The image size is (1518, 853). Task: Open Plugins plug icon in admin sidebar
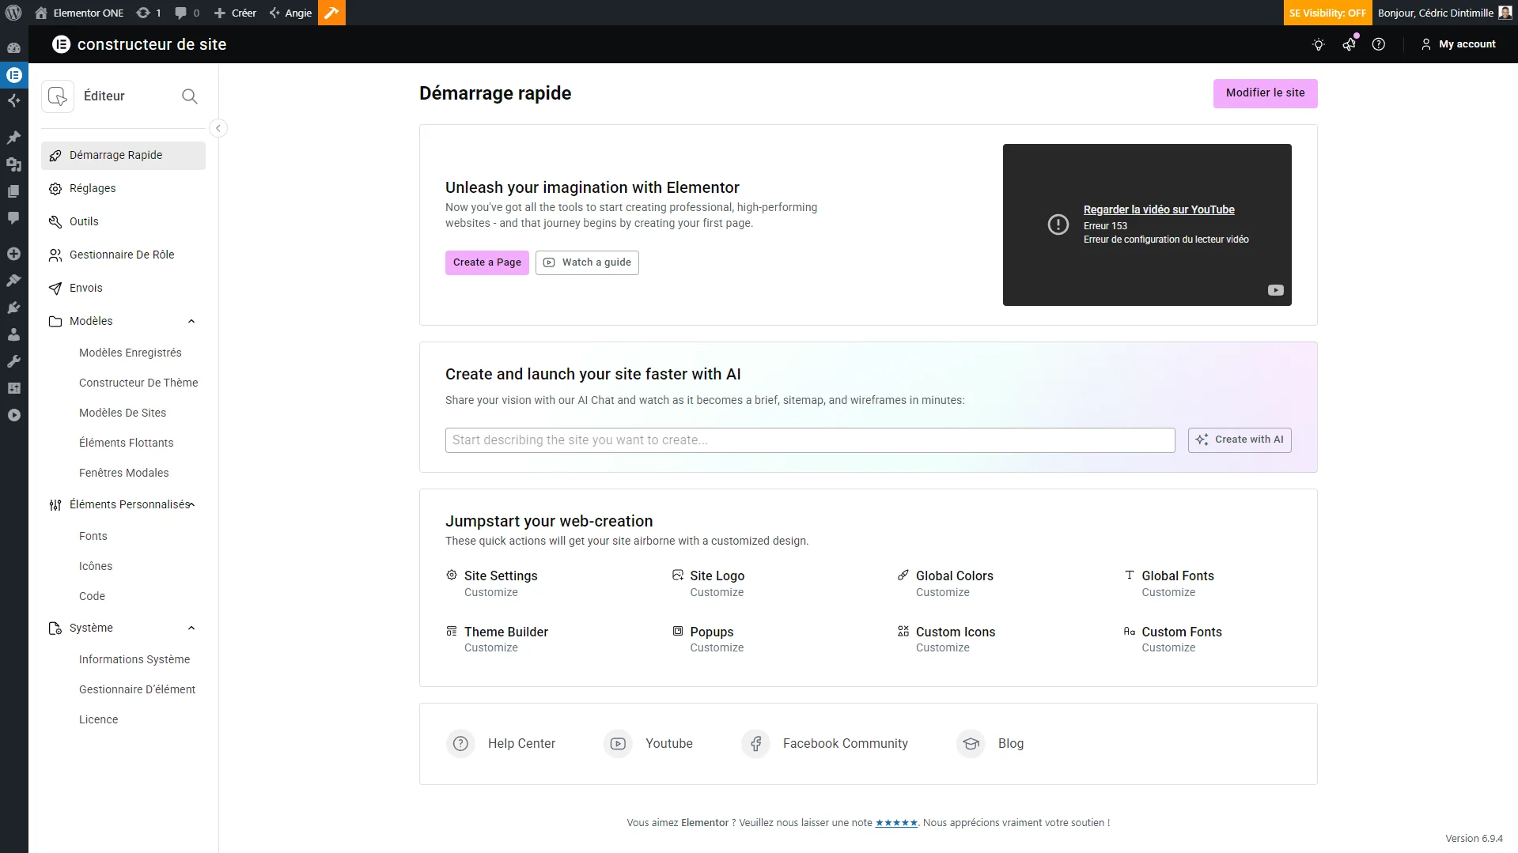coord(13,308)
